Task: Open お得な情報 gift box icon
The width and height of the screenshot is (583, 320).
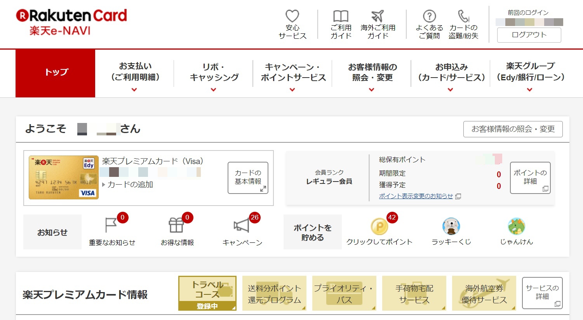Action: [x=176, y=225]
